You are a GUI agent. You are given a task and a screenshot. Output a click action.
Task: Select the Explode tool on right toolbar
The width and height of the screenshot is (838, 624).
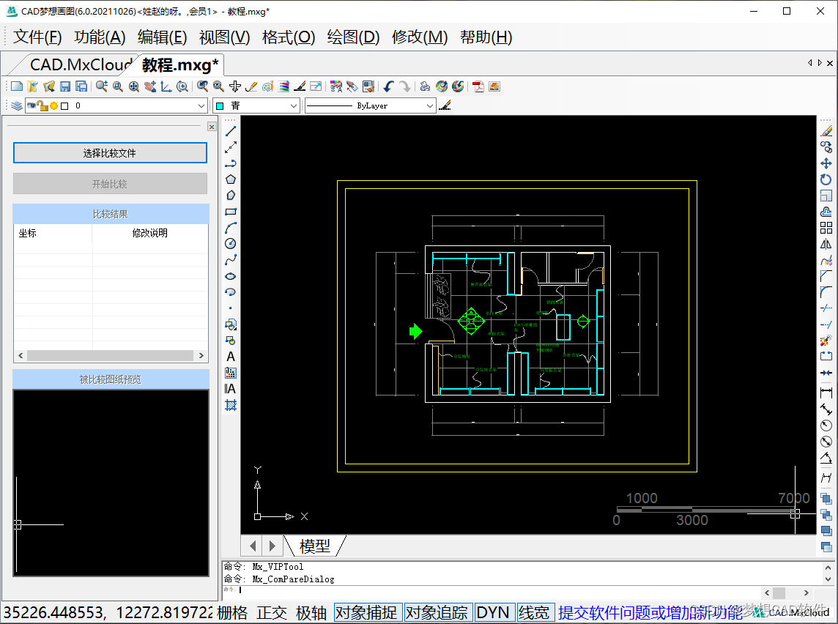pyautogui.click(x=826, y=341)
